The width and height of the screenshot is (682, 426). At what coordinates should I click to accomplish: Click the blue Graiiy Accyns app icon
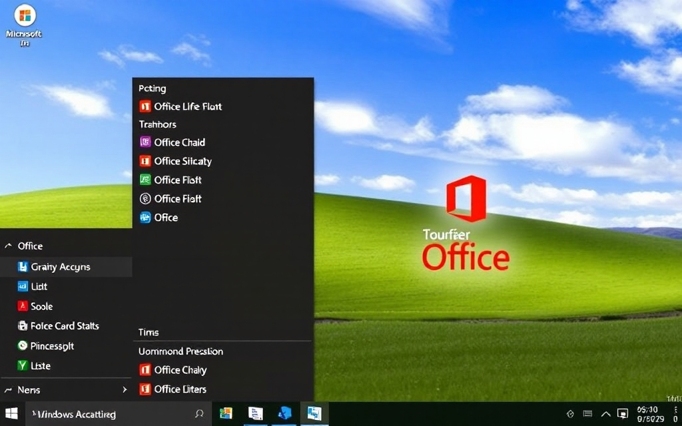click(x=23, y=267)
